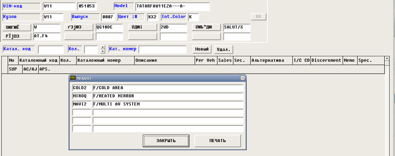Click the button left of the SALUT/X field

(206, 27)
